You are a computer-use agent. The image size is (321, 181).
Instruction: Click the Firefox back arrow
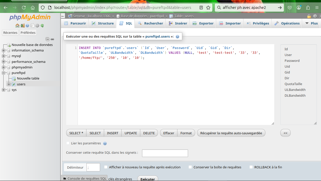point(6,8)
